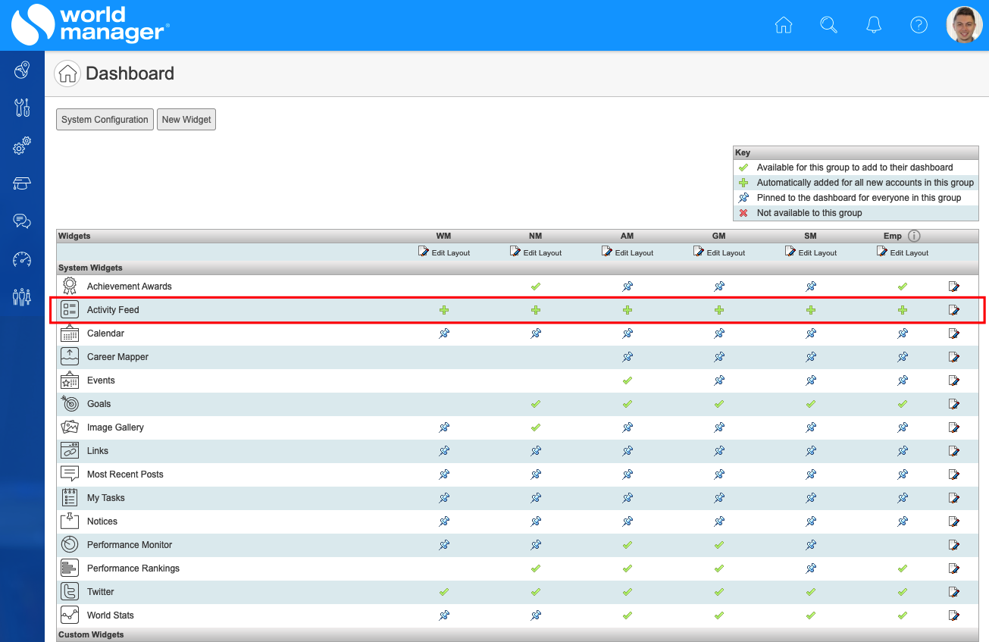
Task: Click Edit Layout under GM column
Action: pos(719,252)
